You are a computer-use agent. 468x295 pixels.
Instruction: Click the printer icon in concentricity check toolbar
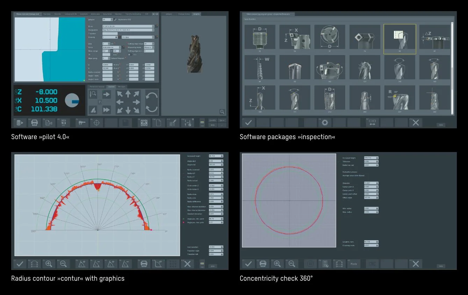(x=263, y=264)
